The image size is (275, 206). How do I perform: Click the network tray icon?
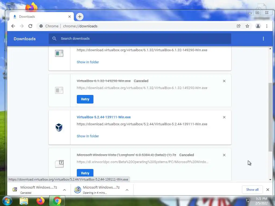[x=248, y=201]
